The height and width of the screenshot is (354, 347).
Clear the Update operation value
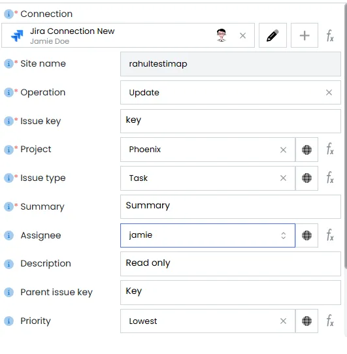click(x=329, y=92)
